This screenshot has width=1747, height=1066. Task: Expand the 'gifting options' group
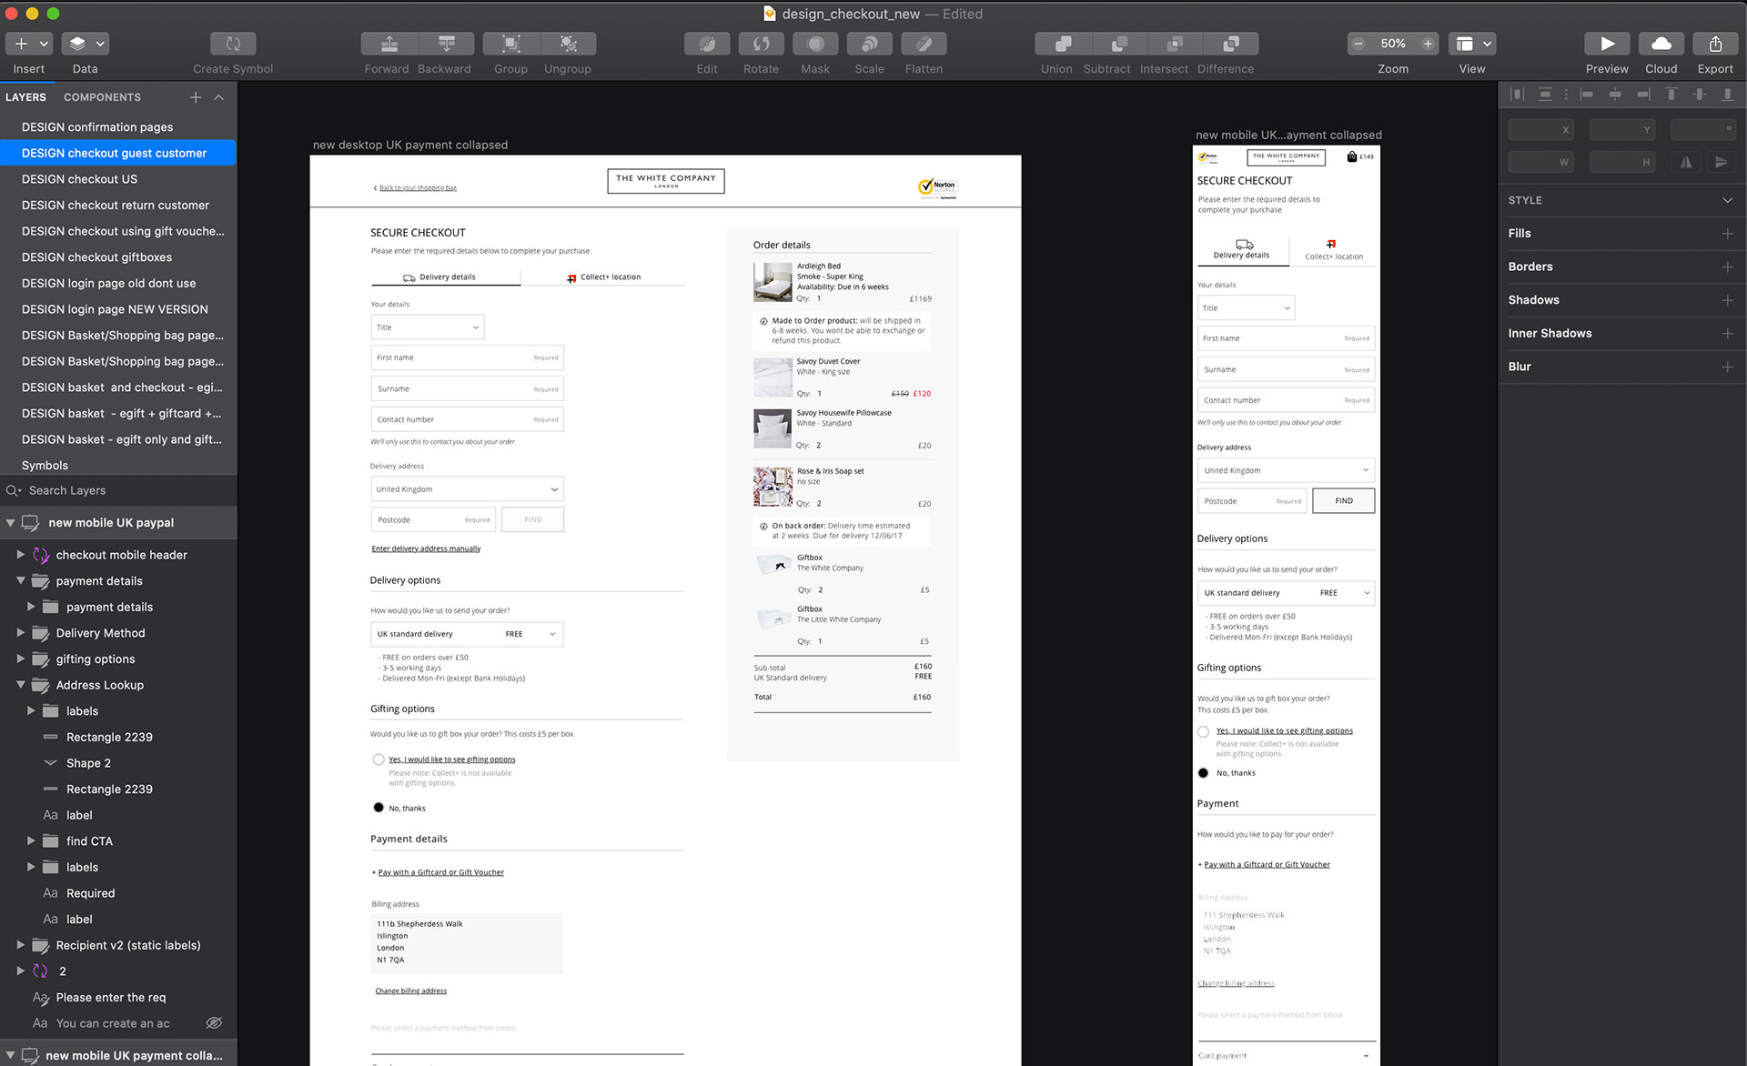tap(20, 659)
